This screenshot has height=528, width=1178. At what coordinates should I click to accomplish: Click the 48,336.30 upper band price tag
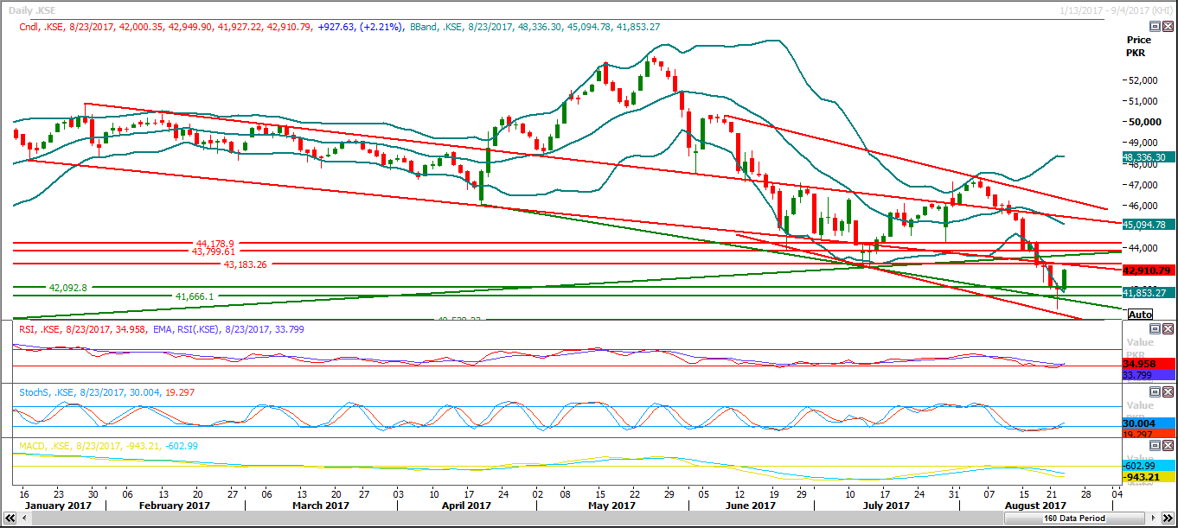pos(1147,157)
